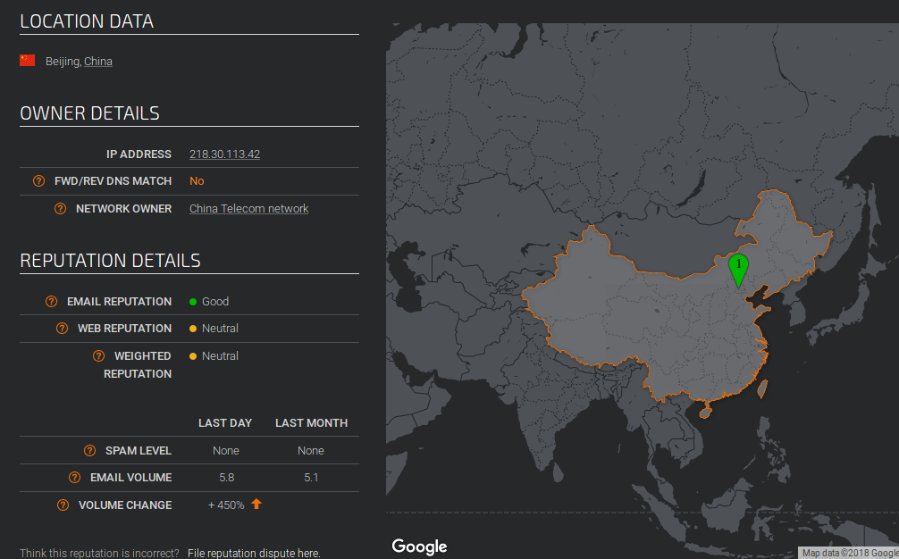Select the green map marker labeled 1
This screenshot has height=559, width=899.
[739, 265]
